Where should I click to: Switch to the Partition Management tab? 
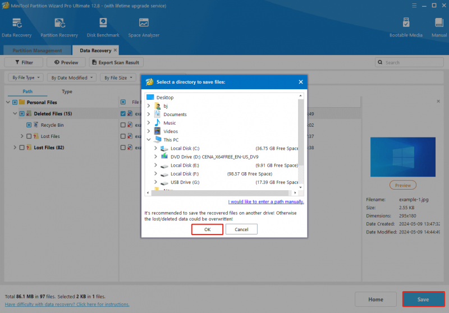tap(37, 50)
